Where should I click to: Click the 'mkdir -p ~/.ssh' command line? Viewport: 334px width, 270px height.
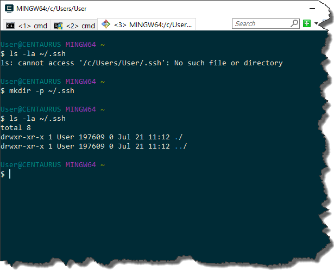pyautogui.click(x=37, y=91)
